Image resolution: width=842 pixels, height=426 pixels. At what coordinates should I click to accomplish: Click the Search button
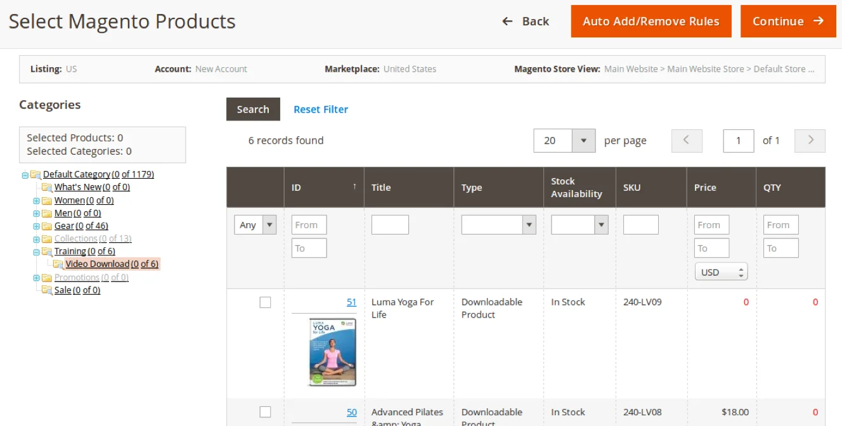(253, 109)
